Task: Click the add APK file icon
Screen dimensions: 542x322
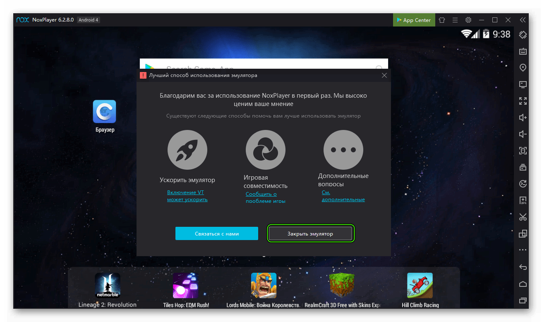Action: coord(523,200)
